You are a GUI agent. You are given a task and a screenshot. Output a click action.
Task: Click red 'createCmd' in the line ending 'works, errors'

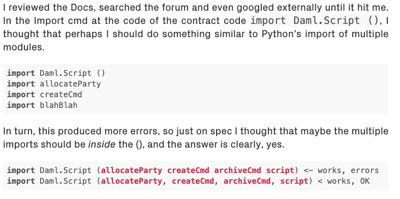[x=188, y=170]
